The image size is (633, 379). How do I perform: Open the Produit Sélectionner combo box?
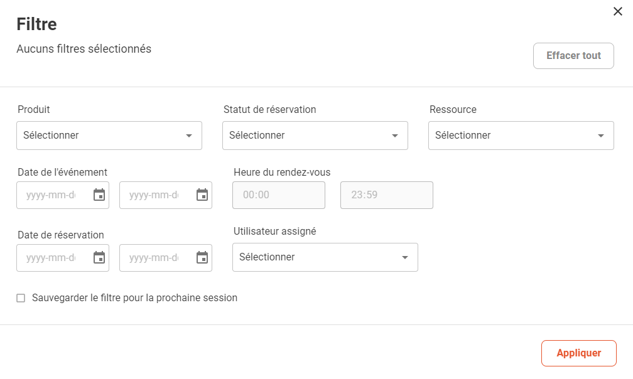[109, 136]
